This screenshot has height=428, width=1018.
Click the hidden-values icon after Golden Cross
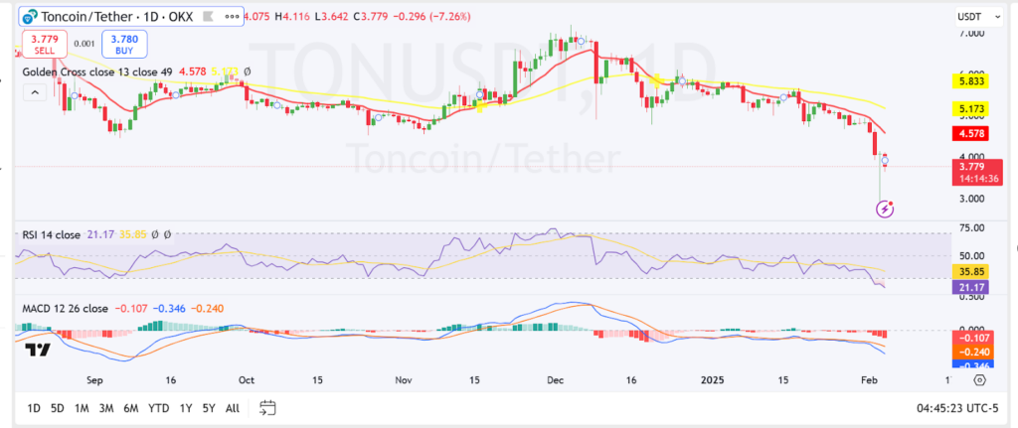pyautogui.click(x=248, y=71)
